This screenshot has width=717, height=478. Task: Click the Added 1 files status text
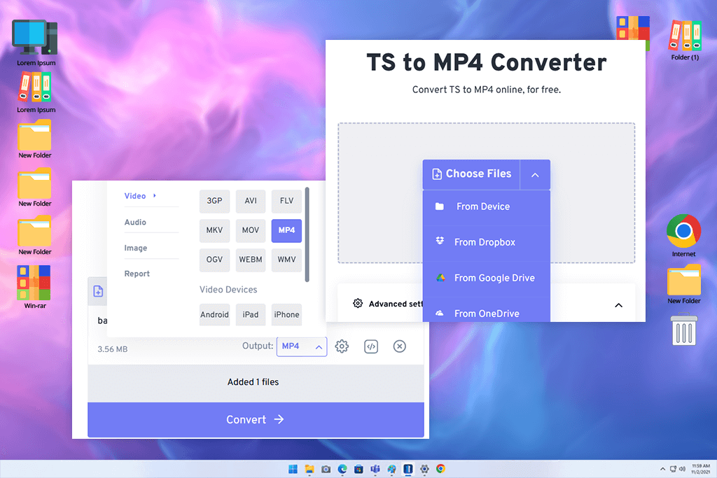coord(253,382)
